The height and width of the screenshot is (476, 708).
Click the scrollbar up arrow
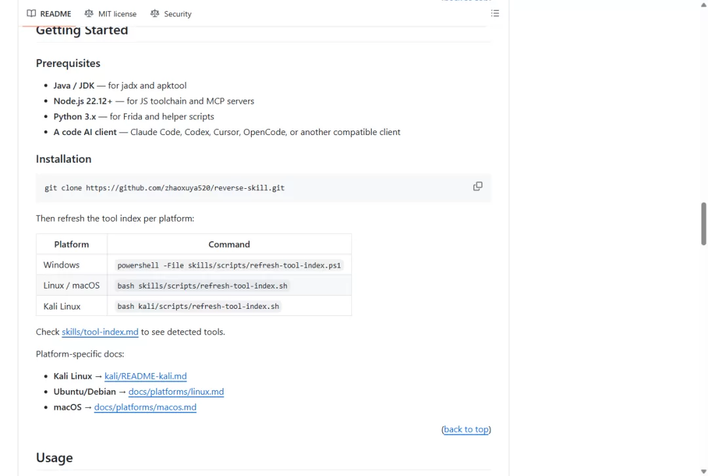point(703,5)
